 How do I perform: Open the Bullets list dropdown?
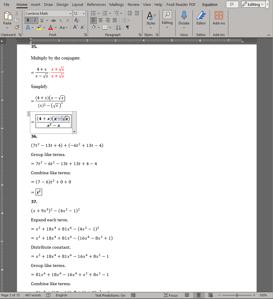pos(99,13)
